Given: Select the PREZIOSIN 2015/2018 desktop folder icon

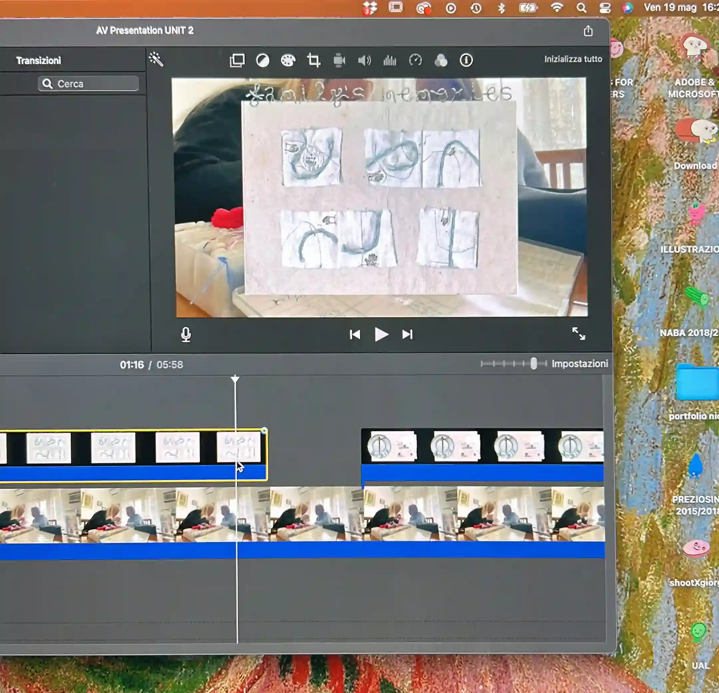Looking at the screenshot, I should point(695,467).
